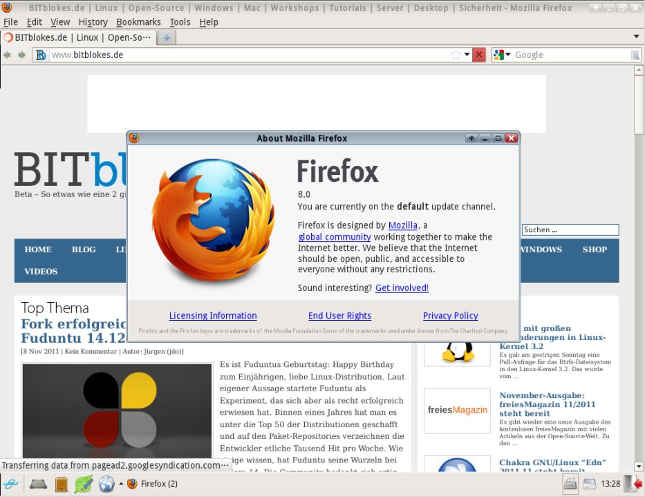Screen dimensions: 645x497
Task: Expand the taskbar launcher arrow
Action: coord(121,483)
